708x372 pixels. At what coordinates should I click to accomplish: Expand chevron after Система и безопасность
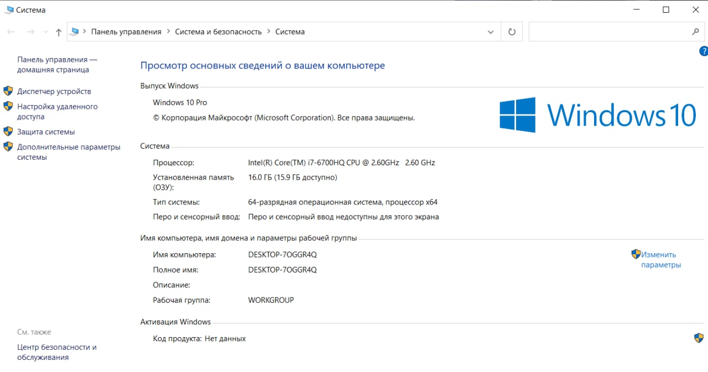pos(269,32)
